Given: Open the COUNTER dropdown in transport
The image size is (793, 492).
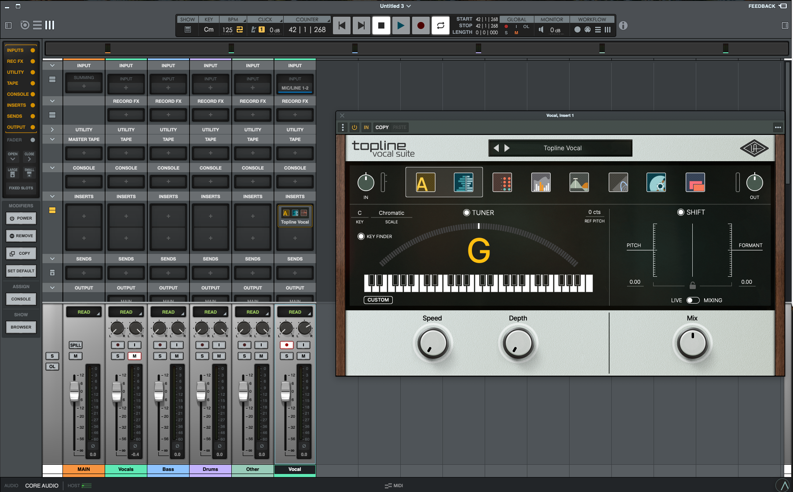Looking at the screenshot, I should pyautogui.click(x=307, y=19).
